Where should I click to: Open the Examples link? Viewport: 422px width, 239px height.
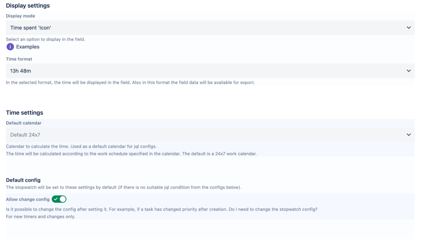pyautogui.click(x=28, y=47)
